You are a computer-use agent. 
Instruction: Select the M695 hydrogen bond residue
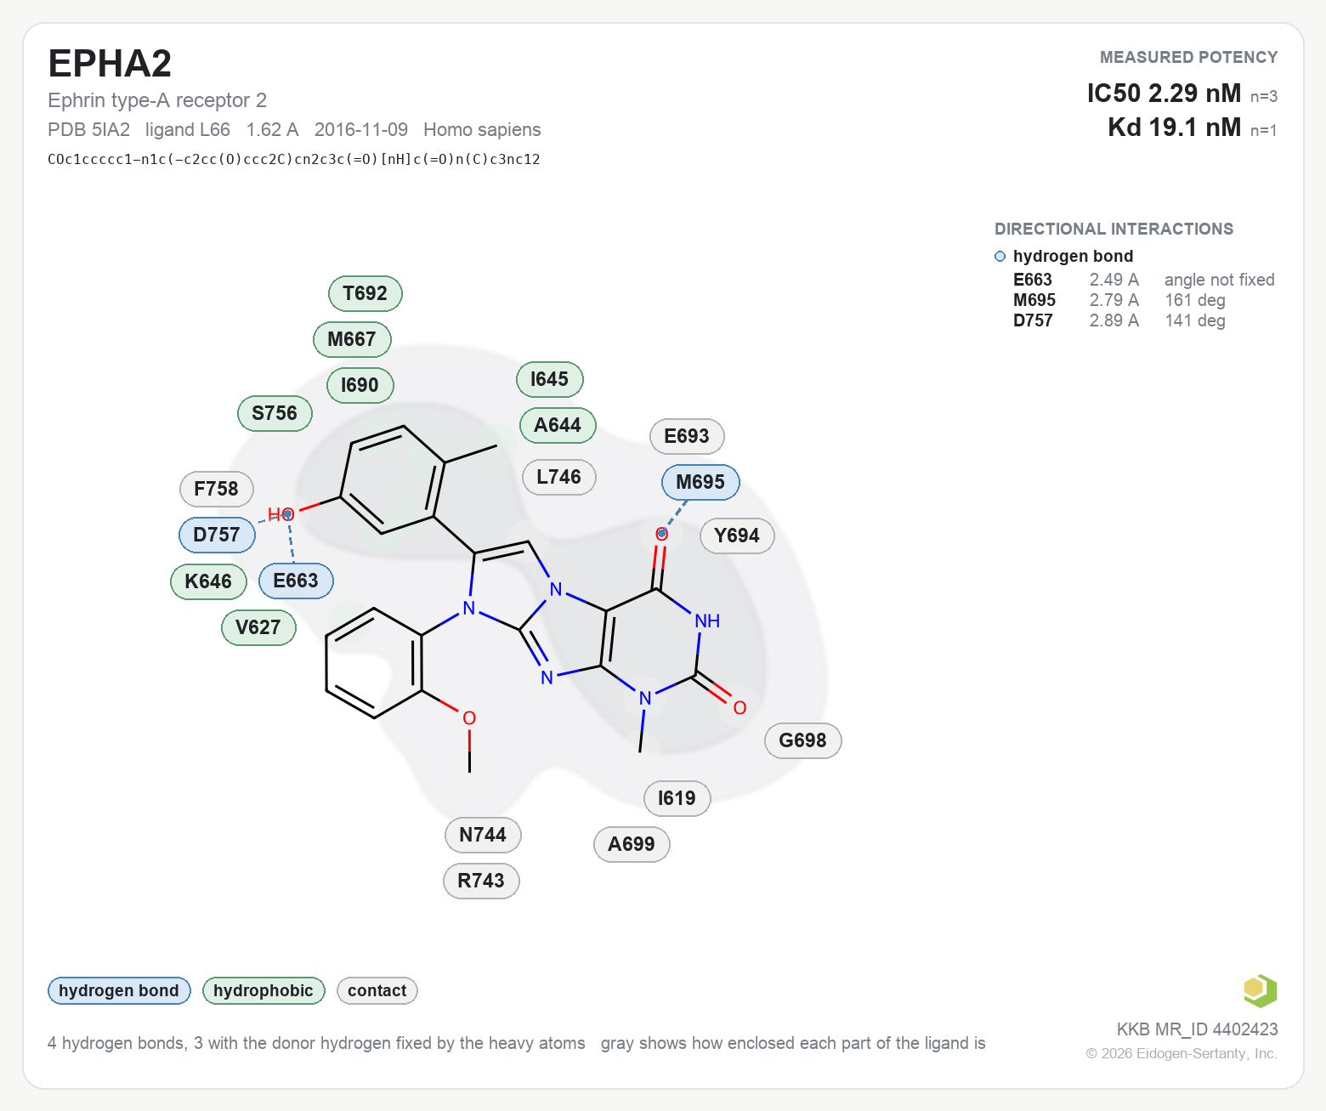click(x=700, y=482)
